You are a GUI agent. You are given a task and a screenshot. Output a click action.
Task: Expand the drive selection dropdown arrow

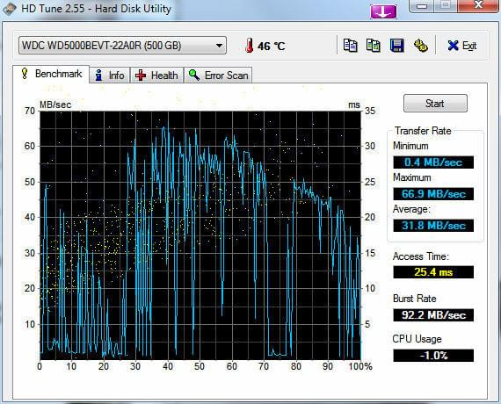(219, 46)
